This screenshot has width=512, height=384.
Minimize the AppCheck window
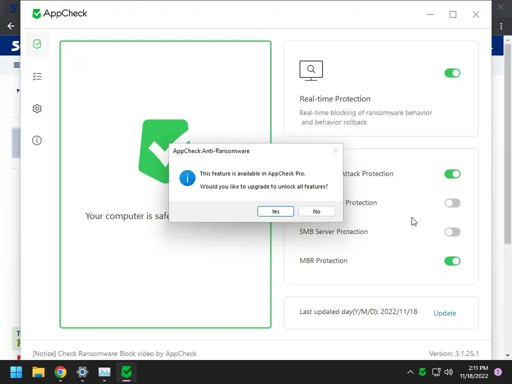point(429,14)
